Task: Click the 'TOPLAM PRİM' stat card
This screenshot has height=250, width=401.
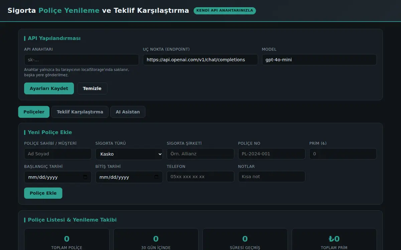Action: coord(334,239)
